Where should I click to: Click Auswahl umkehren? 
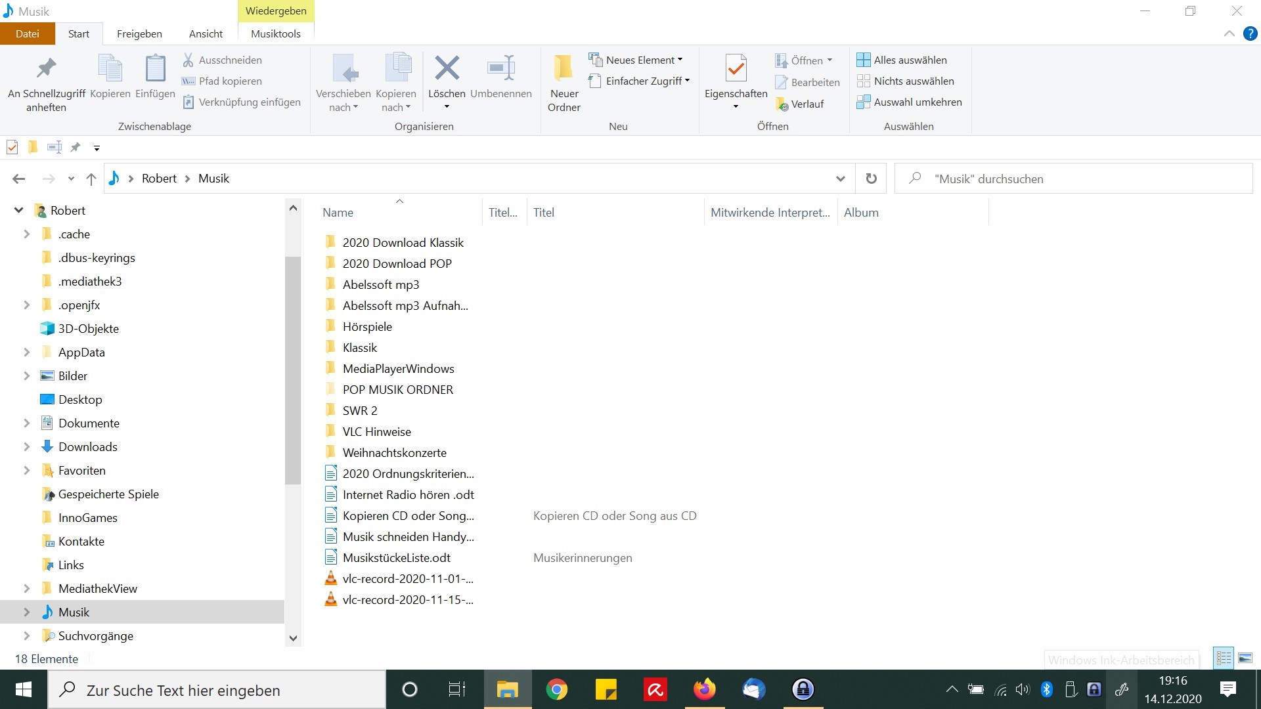[x=910, y=102]
